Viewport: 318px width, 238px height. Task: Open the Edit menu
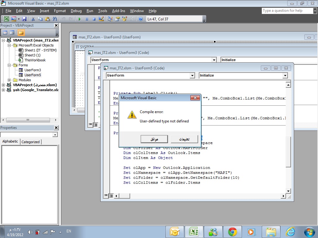(x=19, y=11)
